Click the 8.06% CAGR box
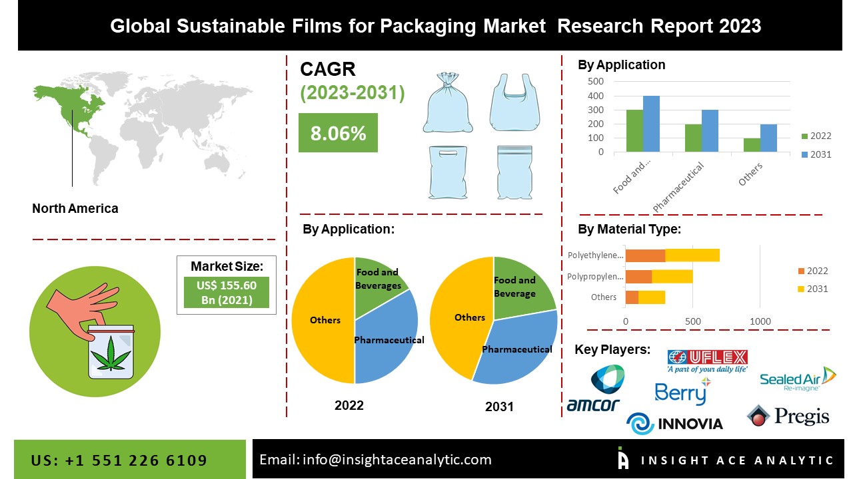Screen dimensions: 853x479 (338, 133)
